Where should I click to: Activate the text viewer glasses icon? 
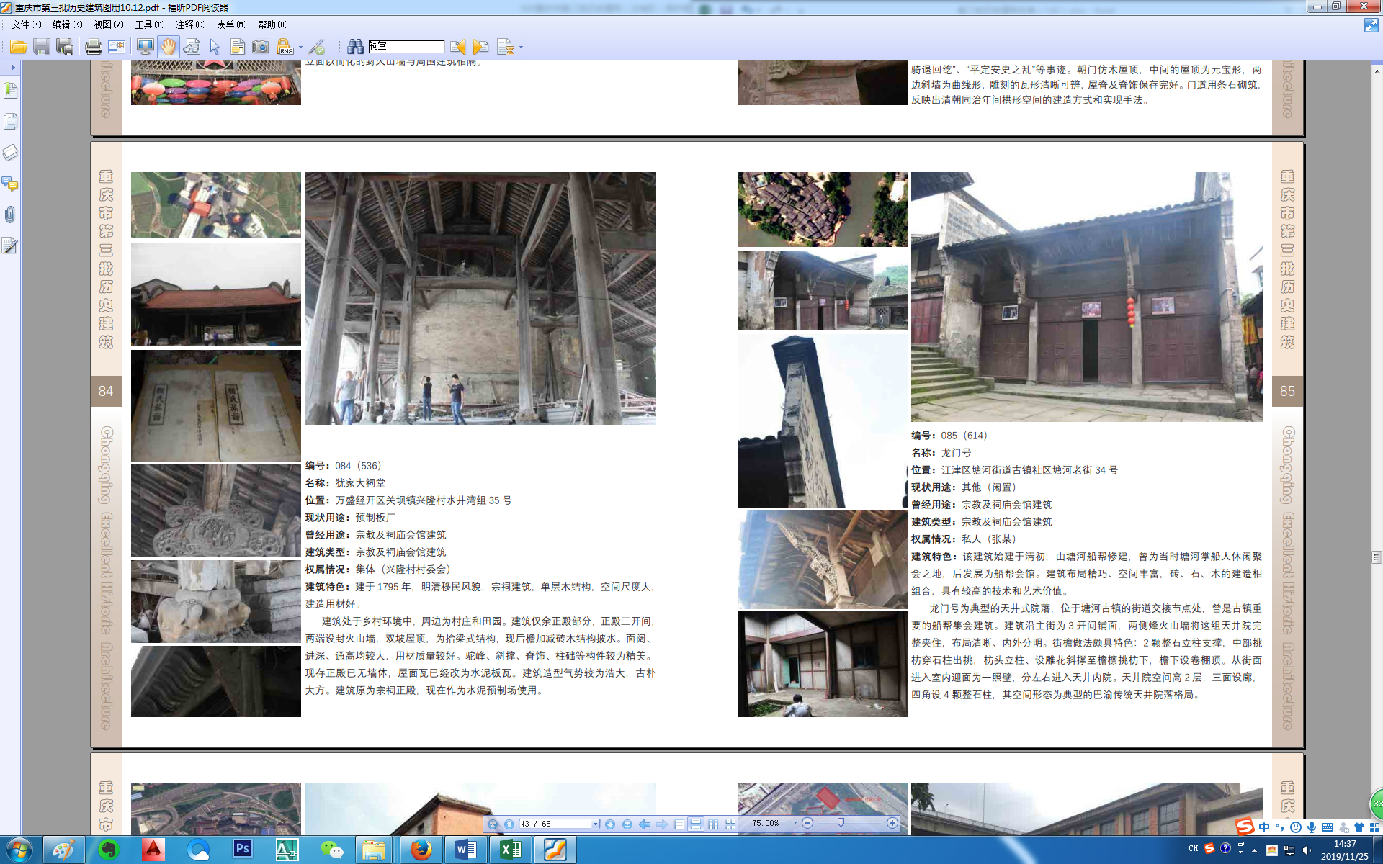(192, 47)
